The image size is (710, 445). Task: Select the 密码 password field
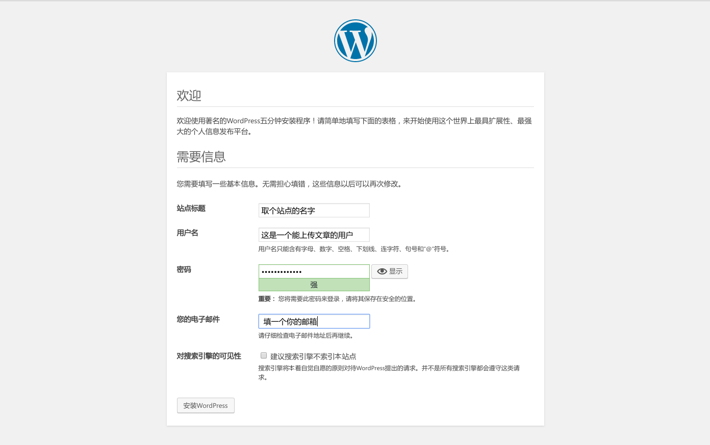[x=314, y=271]
